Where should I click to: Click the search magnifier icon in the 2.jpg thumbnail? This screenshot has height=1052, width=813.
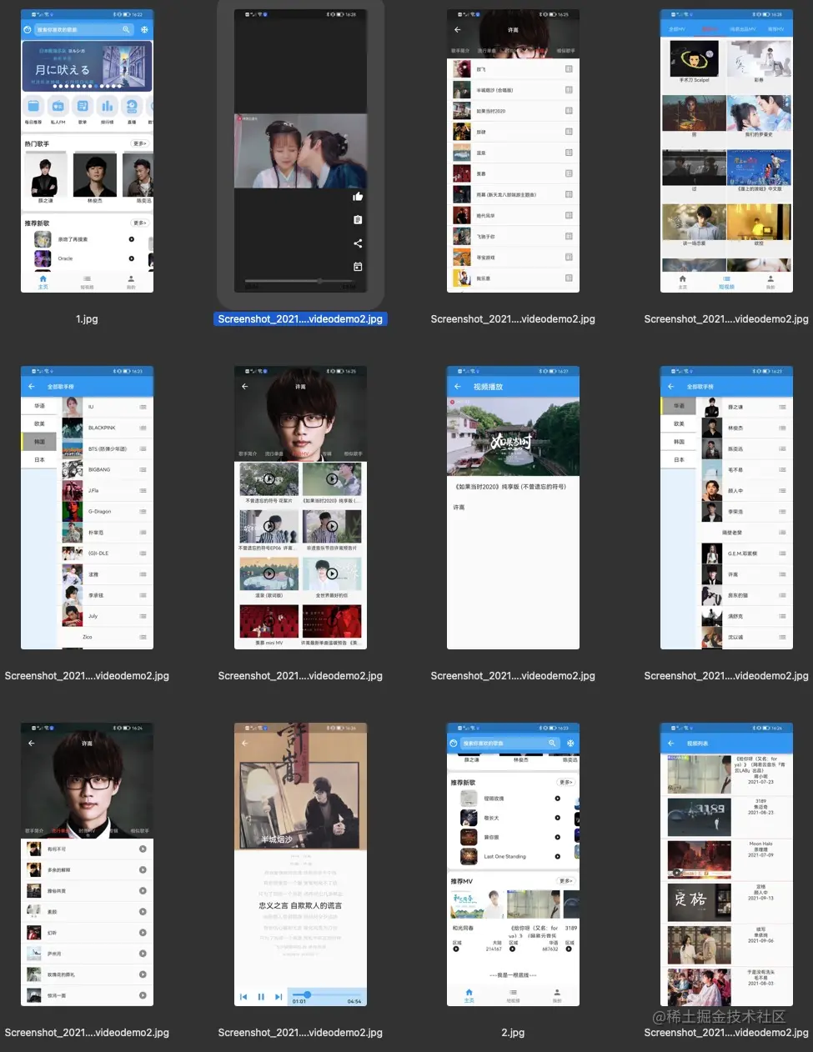point(551,743)
